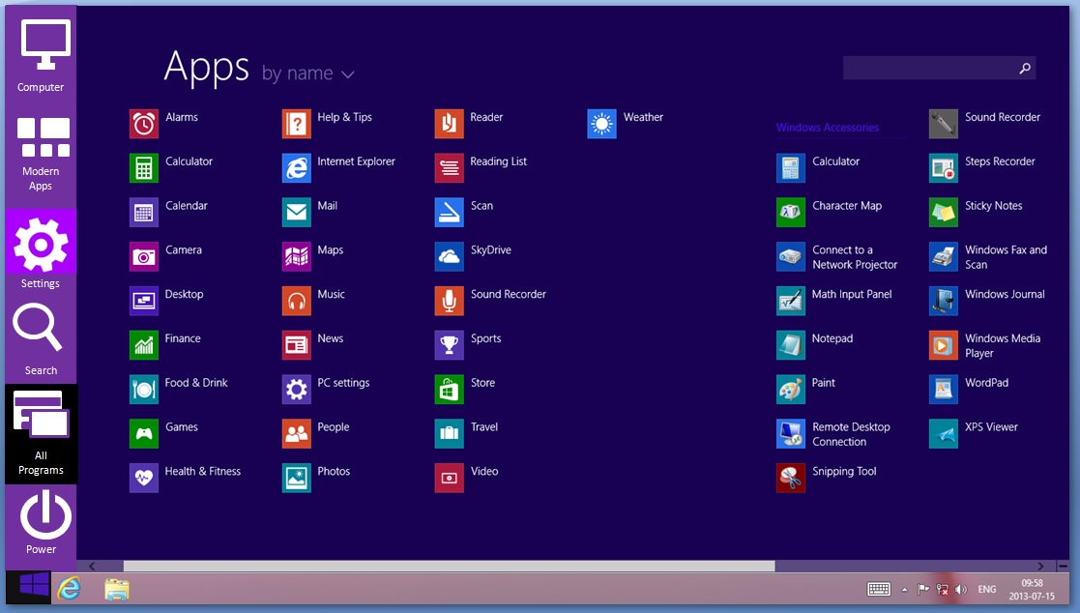Click the Power button in sidebar
Image resolution: width=1080 pixels, height=613 pixels.
(x=41, y=522)
